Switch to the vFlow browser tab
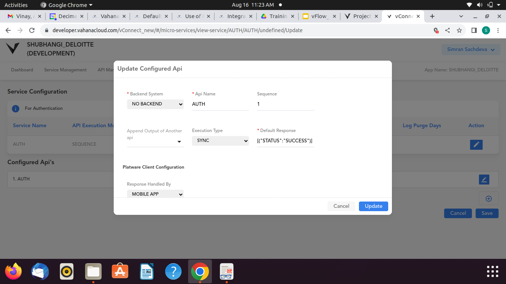The height and width of the screenshot is (284, 506). tap(318, 16)
